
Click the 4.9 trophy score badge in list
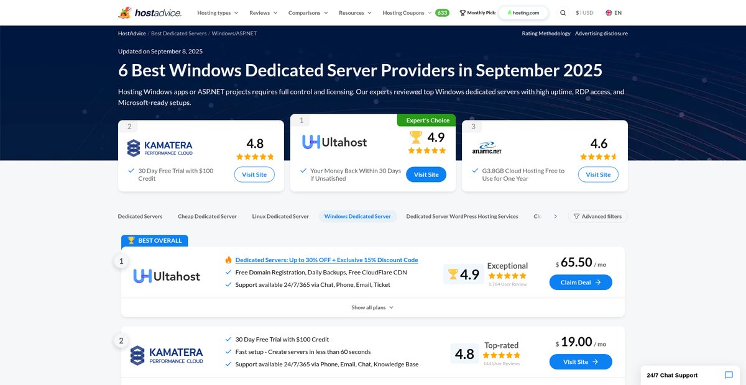pyautogui.click(x=463, y=274)
